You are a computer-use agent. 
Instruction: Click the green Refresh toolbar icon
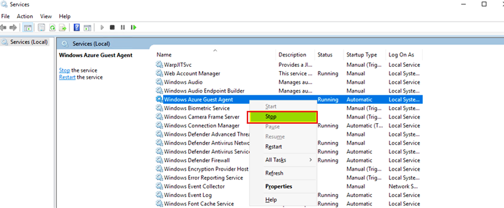click(52, 28)
